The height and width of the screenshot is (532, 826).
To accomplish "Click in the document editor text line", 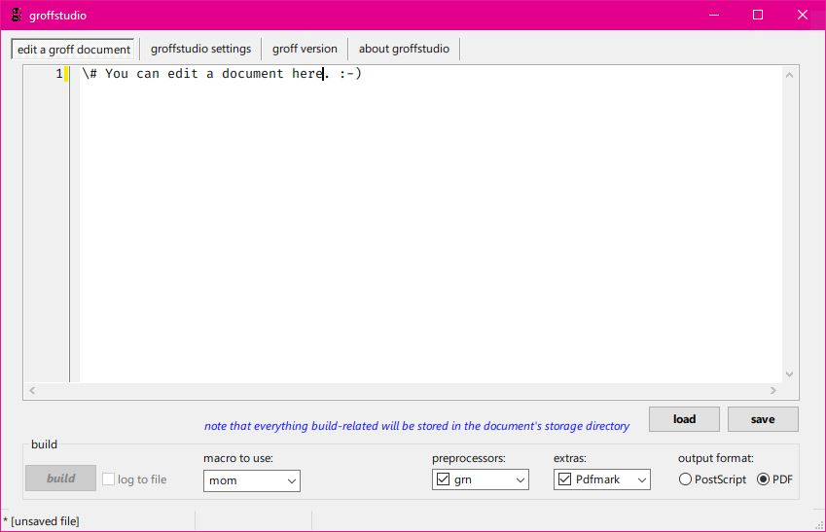I will [222, 74].
